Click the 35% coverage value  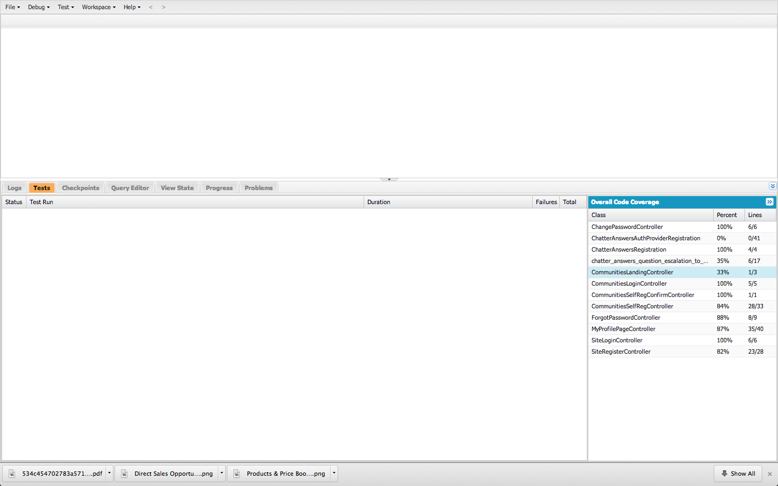pos(723,261)
